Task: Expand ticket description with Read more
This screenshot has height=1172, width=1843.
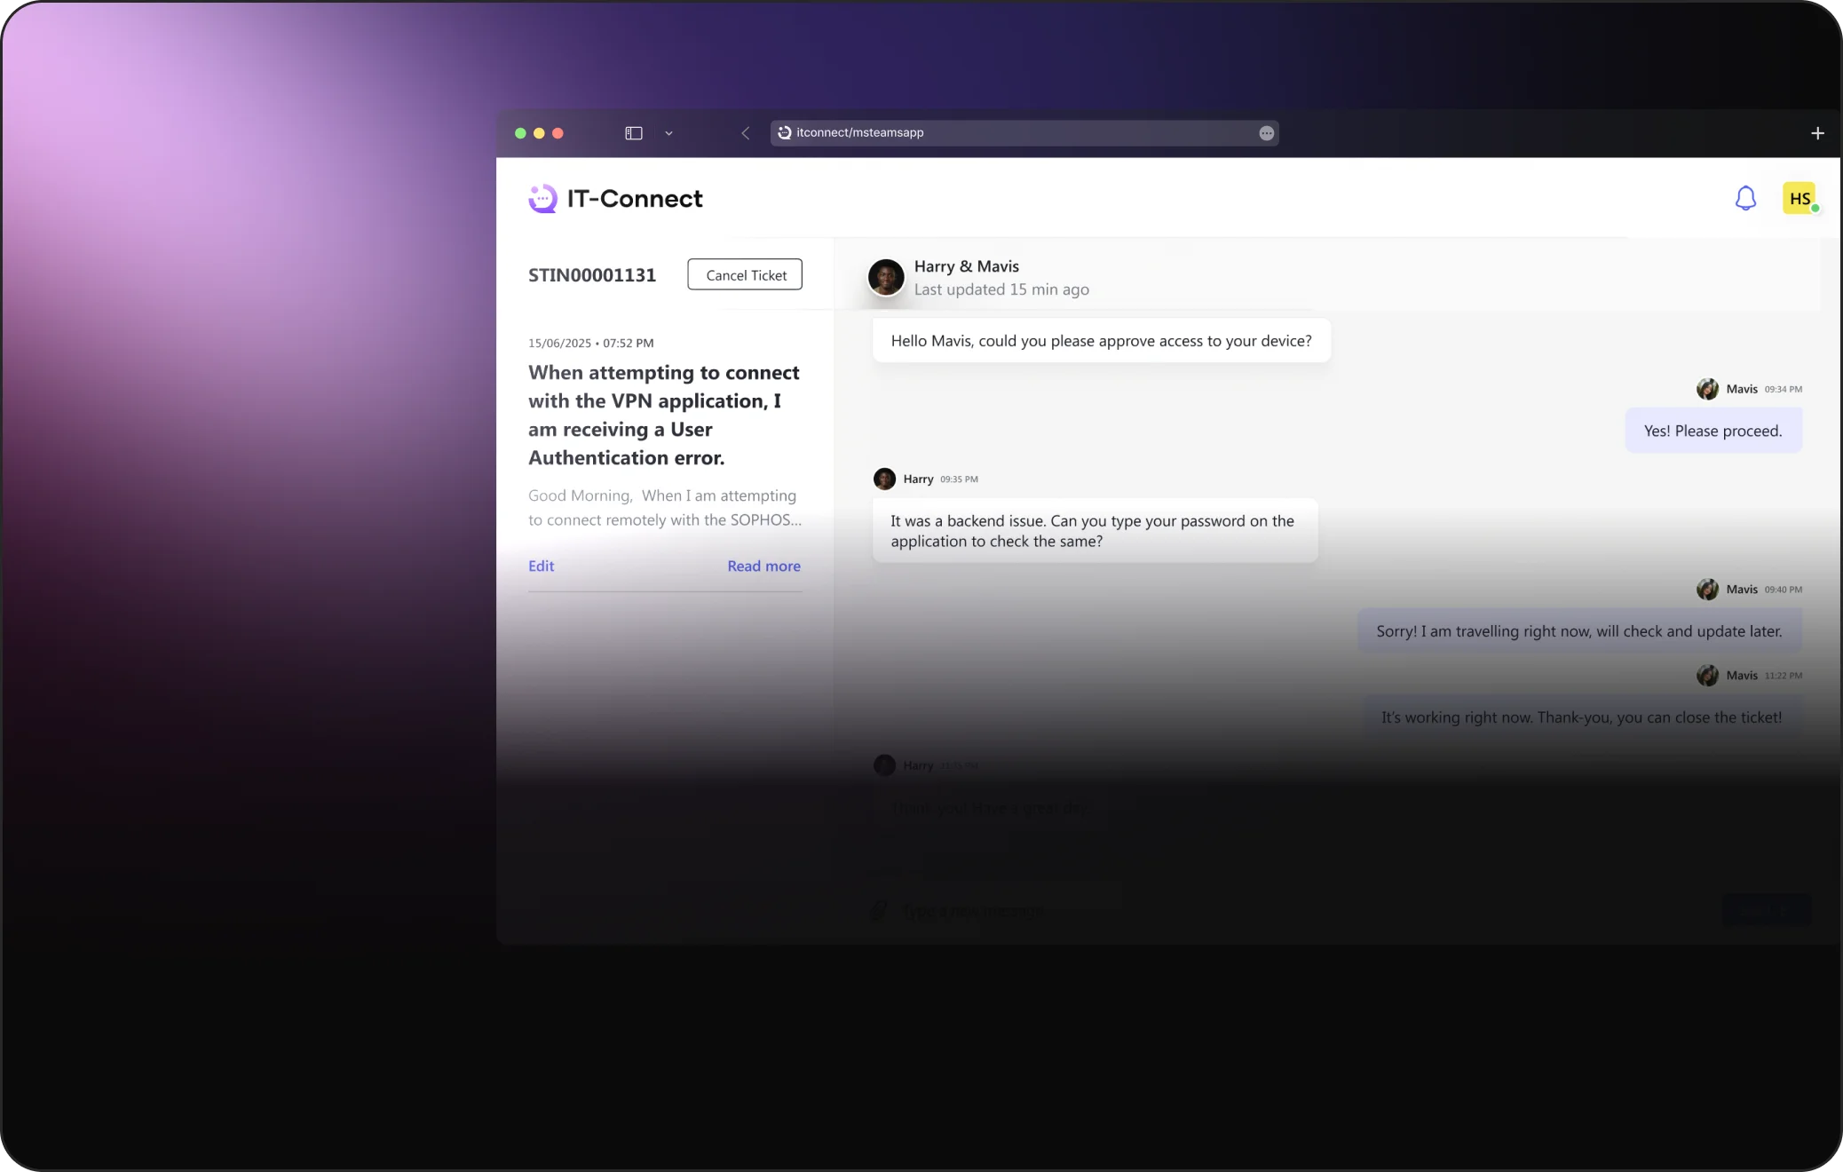Action: tap(763, 566)
